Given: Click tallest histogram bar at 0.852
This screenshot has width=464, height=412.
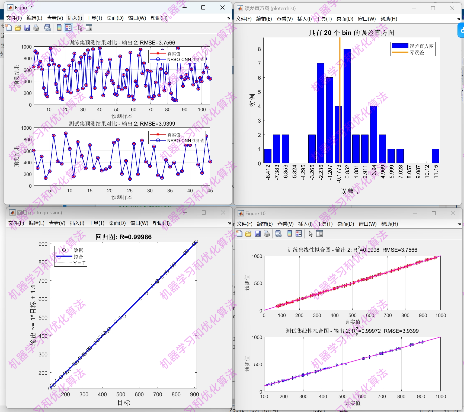Looking at the screenshot, I should click(347, 106).
